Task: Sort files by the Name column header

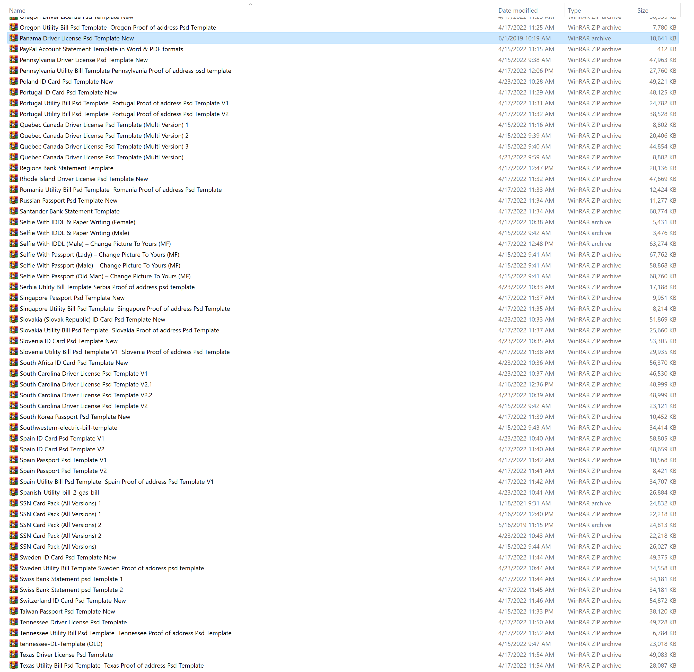Action: (x=17, y=10)
